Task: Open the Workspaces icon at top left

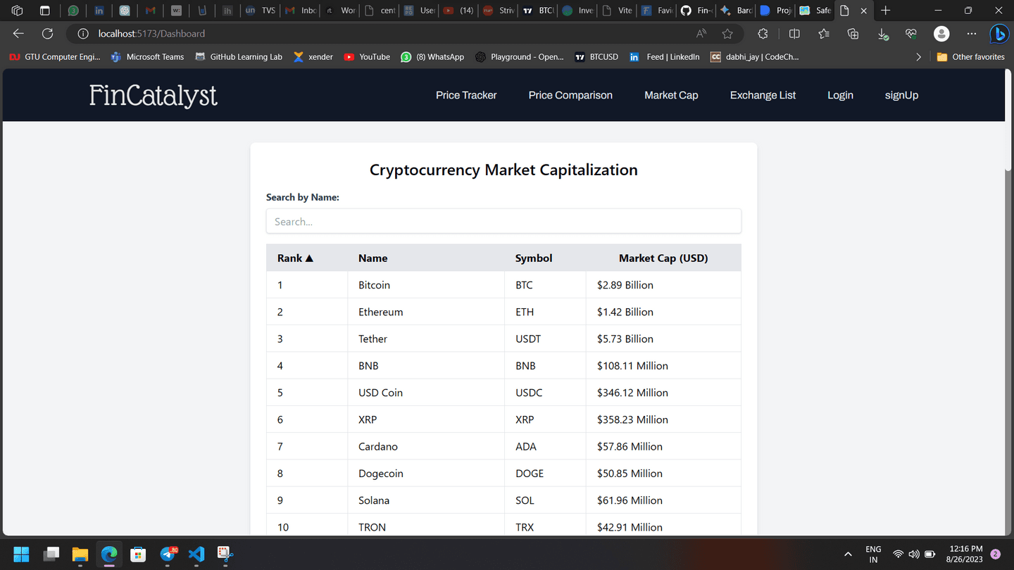Action: click(x=18, y=11)
